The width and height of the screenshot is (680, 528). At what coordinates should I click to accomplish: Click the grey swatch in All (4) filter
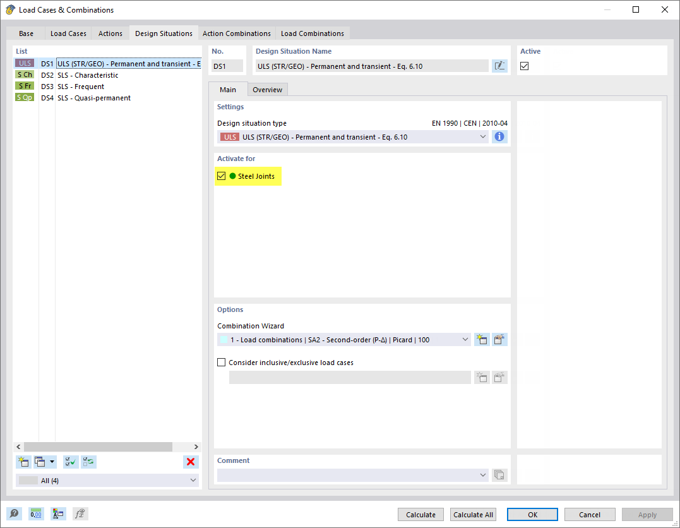point(28,480)
